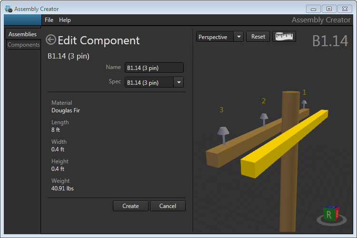357x238 pixels.
Task: Activate the ruler measure tool
Action: [x=284, y=37]
